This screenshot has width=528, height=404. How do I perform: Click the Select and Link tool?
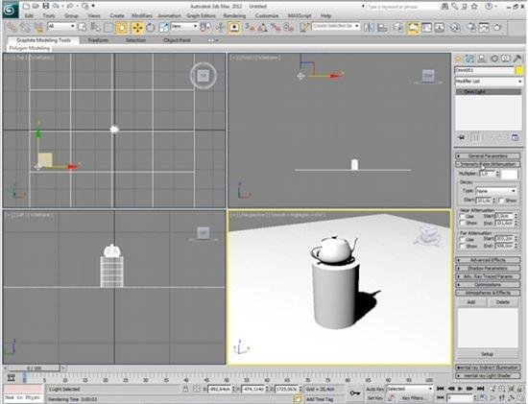[x=12, y=27]
